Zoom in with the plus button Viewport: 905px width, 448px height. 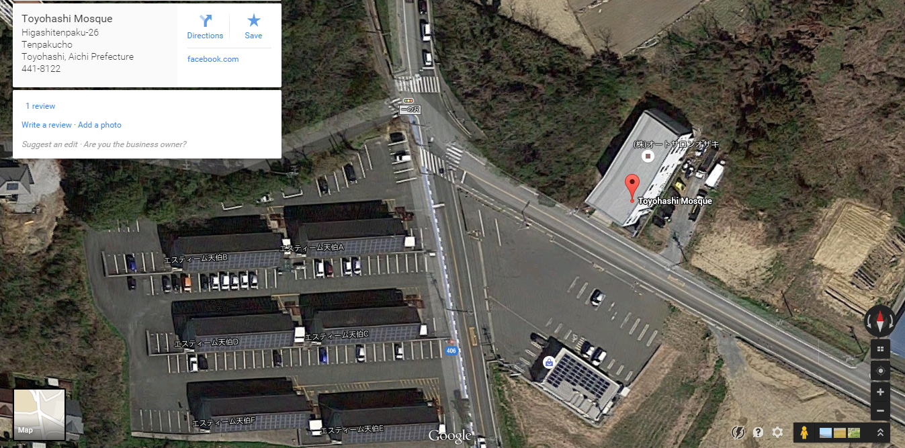(880, 392)
